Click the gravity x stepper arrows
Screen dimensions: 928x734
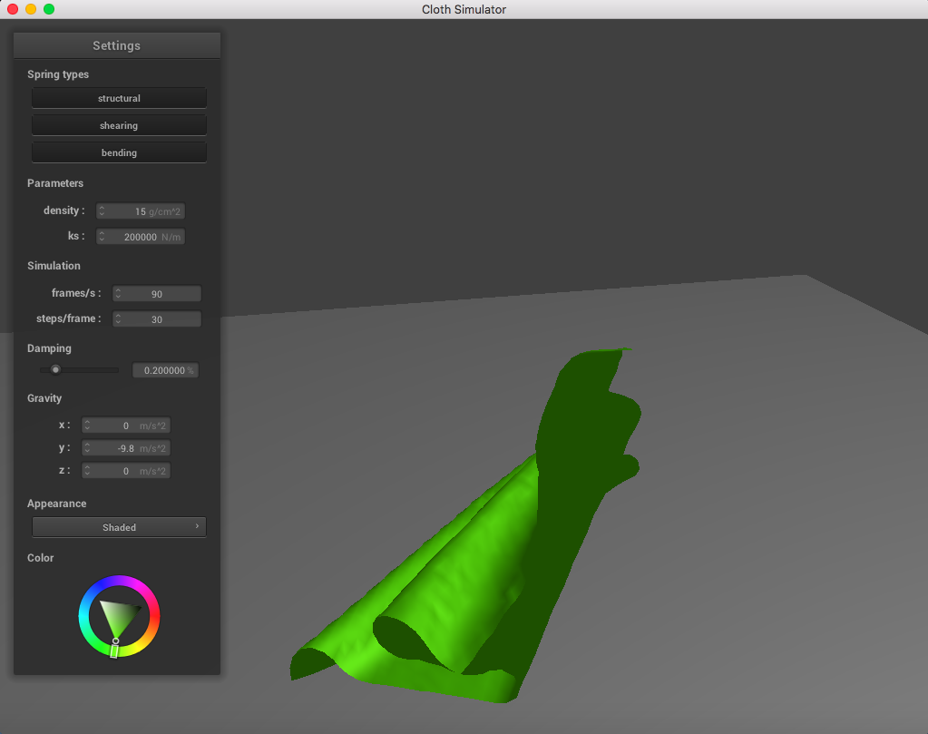pyautogui.click(x=88, y=426)
